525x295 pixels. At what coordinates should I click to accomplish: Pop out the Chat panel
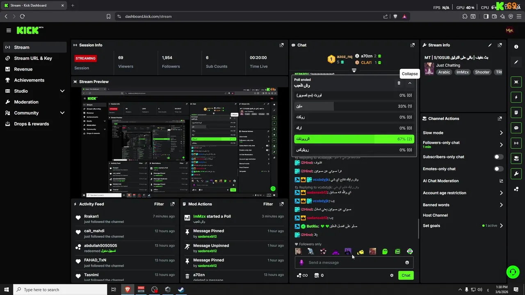(412, 45)
